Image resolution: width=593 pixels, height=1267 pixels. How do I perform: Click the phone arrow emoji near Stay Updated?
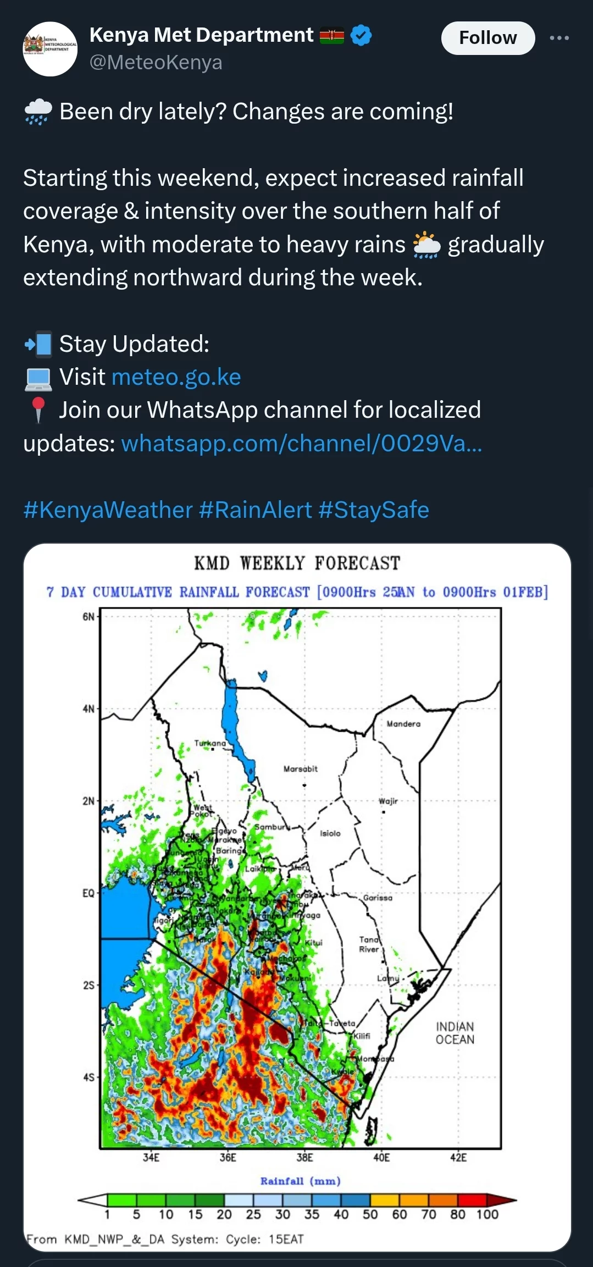(38, 345)
